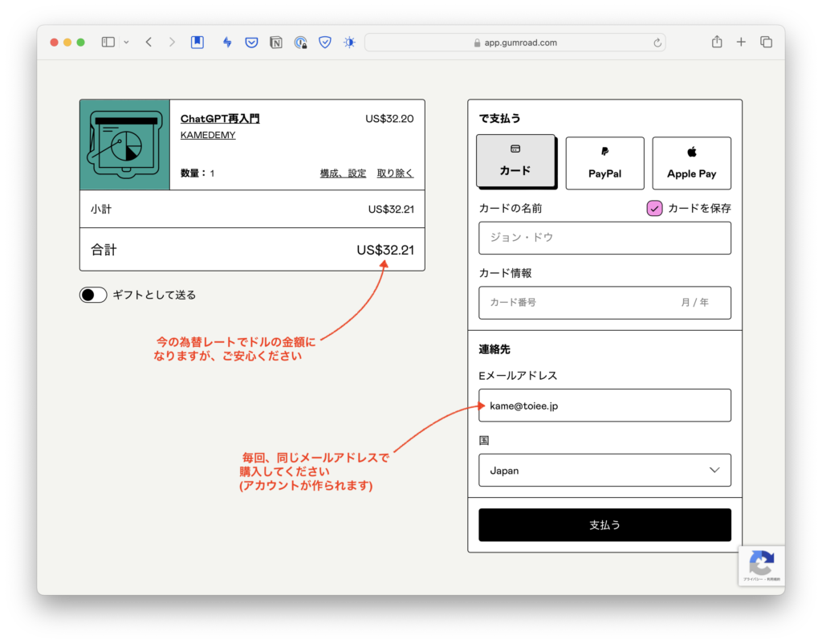This screenshot has height=644, width=822.
Task: Open the KAMEDEMY seller link
Action: (208, 136)
